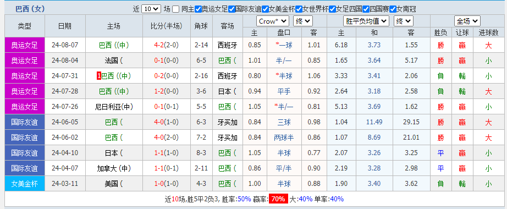Click the 主场 column header
Image resolution: width=507 pixels, height=209 pixels.
(x=114, y=26)
